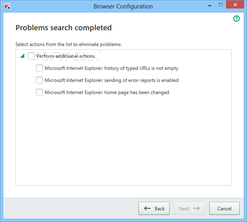Click the left arrow icon on the Back button
Screen dimensions: 247x222
147,208
